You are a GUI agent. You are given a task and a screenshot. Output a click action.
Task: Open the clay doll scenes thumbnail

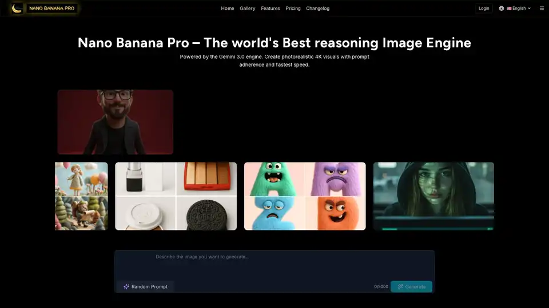point(81,196)
